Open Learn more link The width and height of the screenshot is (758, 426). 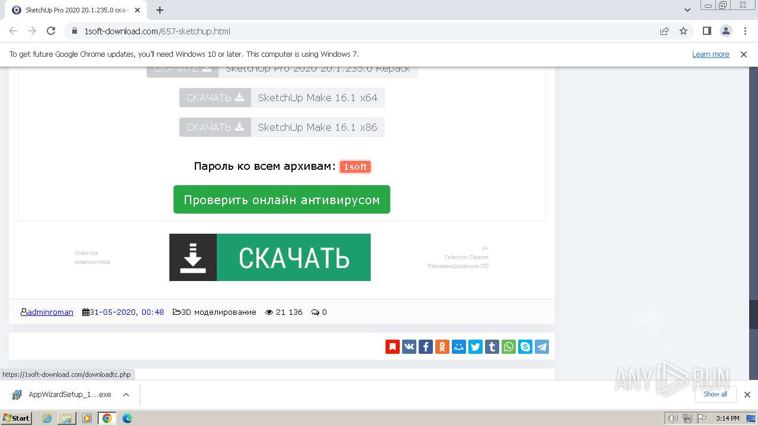click(711, 54)
